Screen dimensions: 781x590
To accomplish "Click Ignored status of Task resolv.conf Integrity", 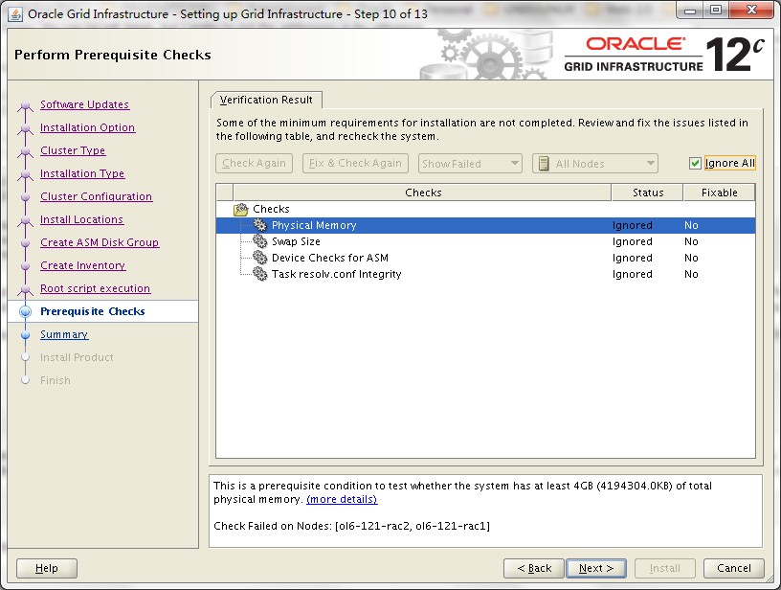I will click(633, 274).
